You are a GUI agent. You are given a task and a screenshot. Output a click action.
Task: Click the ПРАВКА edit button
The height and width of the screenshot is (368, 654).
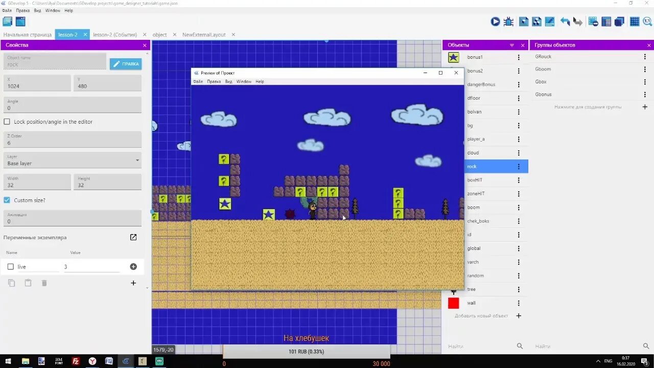[126, 64]
